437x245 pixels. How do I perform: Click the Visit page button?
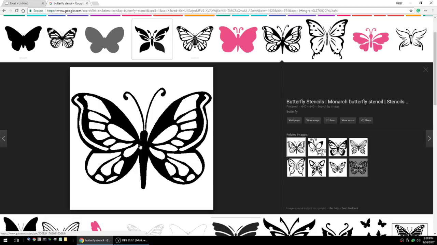click(x=294, y=120)
